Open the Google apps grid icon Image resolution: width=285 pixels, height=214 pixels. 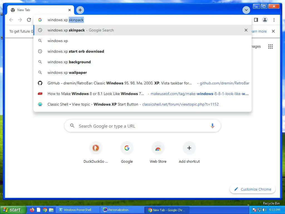[271, 47]
